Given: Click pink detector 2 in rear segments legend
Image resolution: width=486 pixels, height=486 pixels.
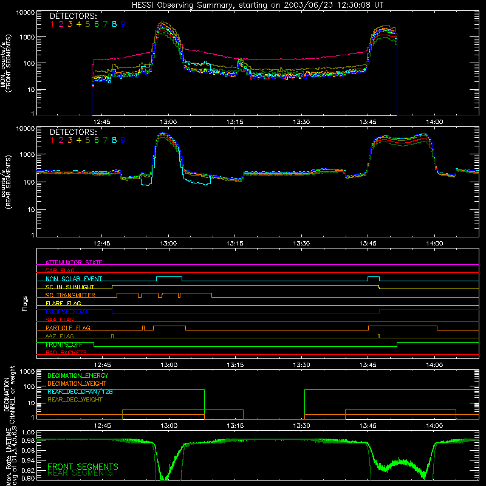Looking at the screenshot, I should tap(61, 140).
